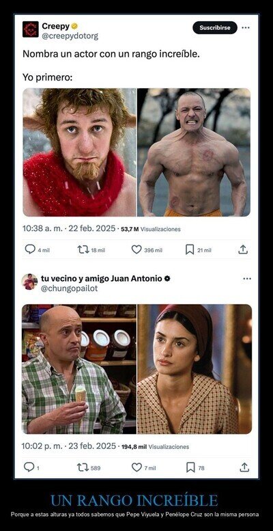Click the 10:38 a. m. 22 feb. 2025 timestamp
The height and width of the screenshot is (531, 273).
69,228
